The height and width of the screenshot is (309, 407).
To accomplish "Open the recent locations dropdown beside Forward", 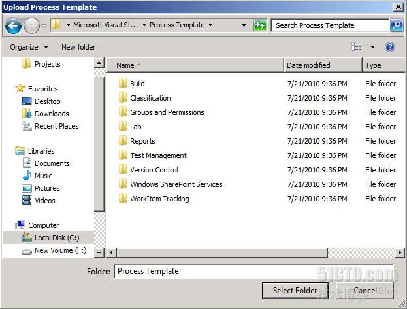I will (44, 26).
